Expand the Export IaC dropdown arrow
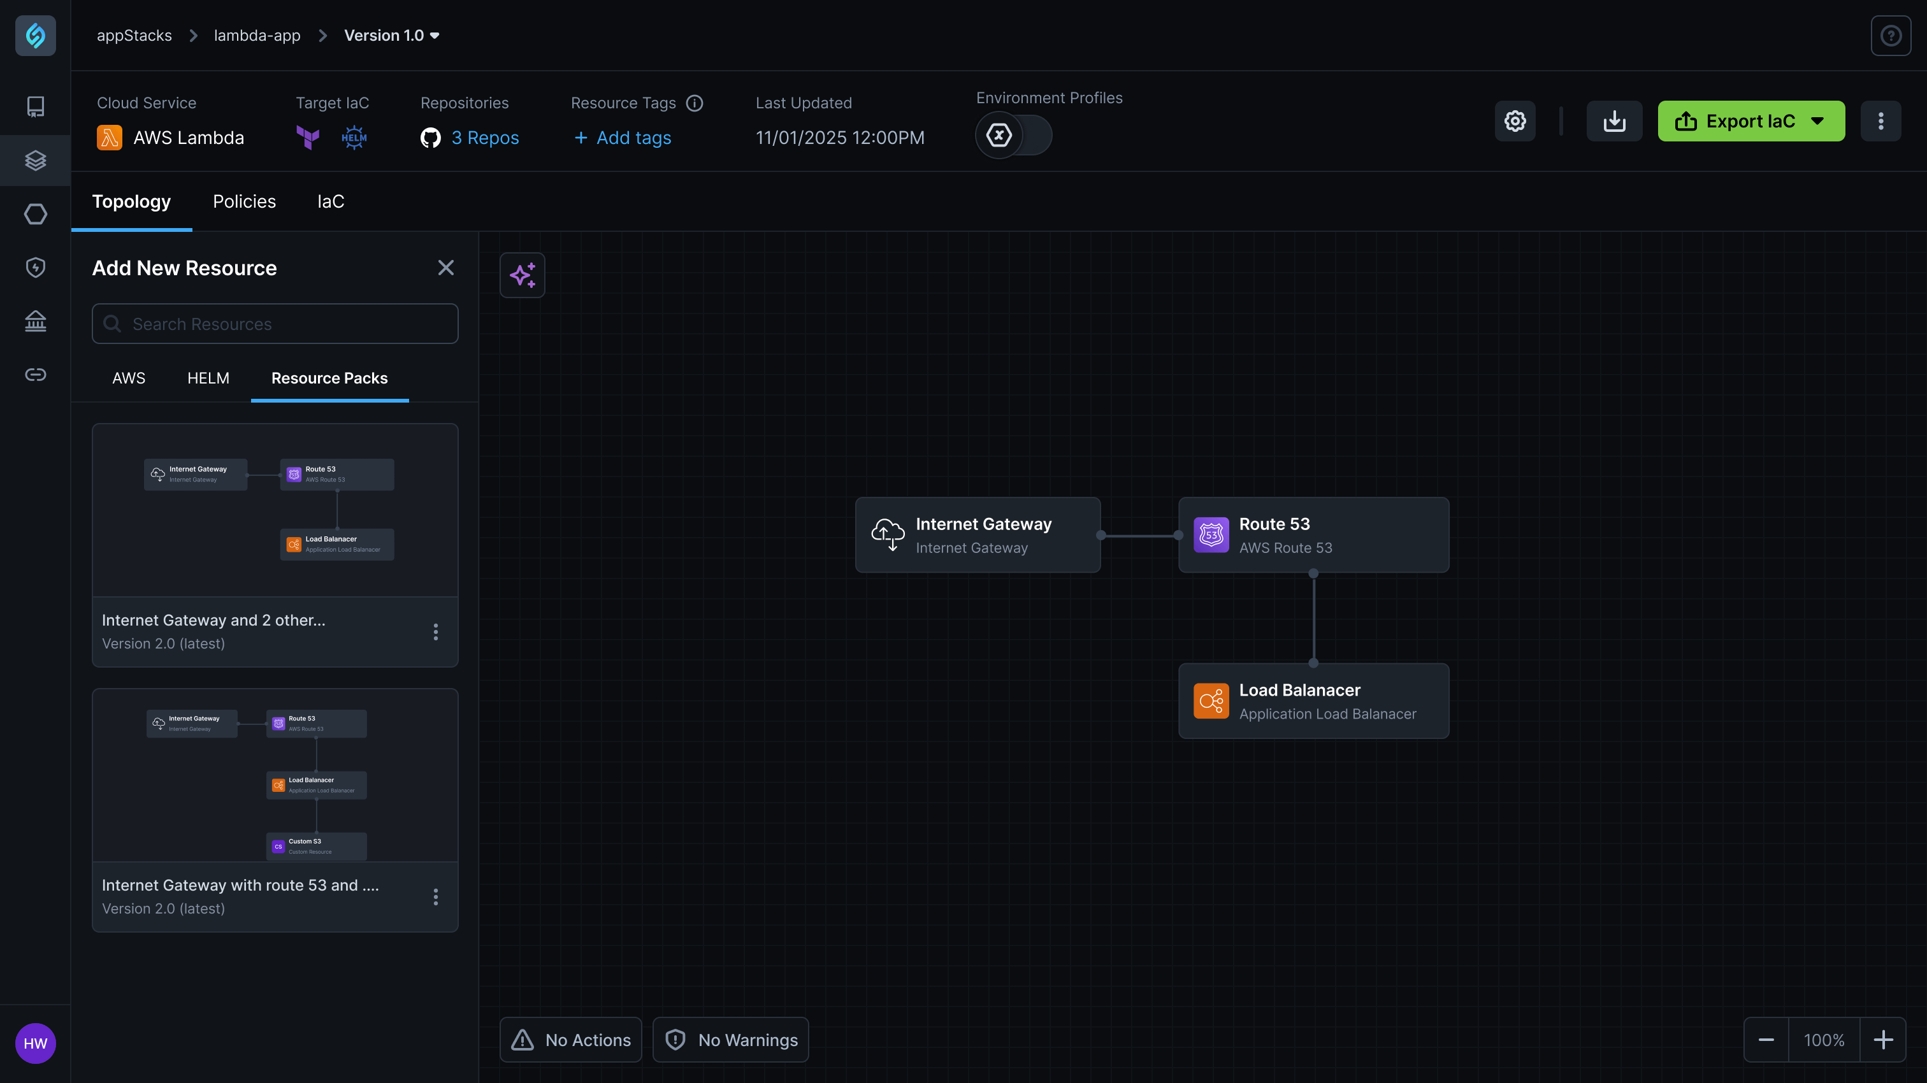 point(1817,121)
